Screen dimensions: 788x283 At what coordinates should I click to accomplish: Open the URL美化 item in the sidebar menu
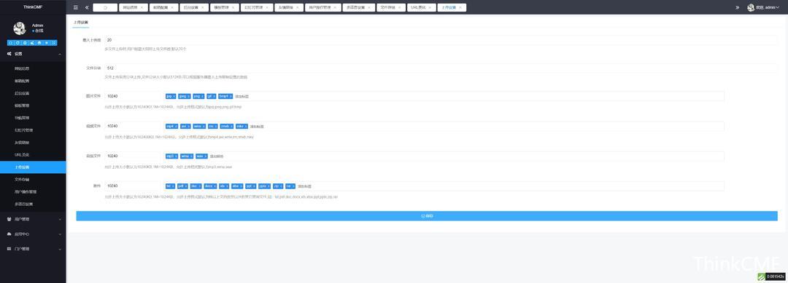point(33,155)
